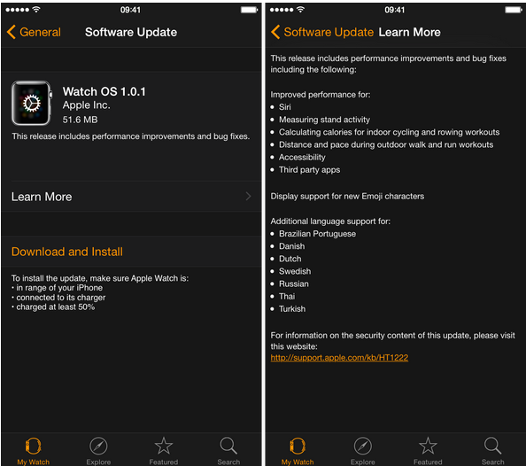This screenshot has height=466, width=526.
Task: Tap signal strength dots in right screen
Action: coord(282,10)
